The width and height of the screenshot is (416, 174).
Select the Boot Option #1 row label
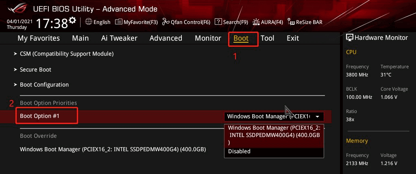pyautogui.click(x=39, y=116)
